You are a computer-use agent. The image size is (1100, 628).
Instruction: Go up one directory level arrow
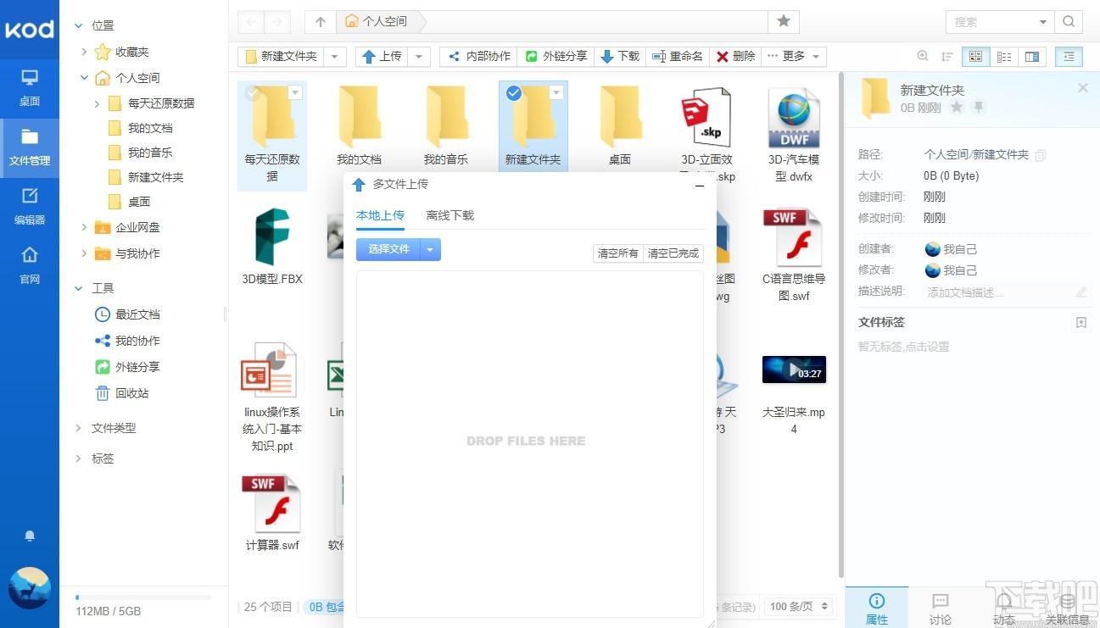320,21
